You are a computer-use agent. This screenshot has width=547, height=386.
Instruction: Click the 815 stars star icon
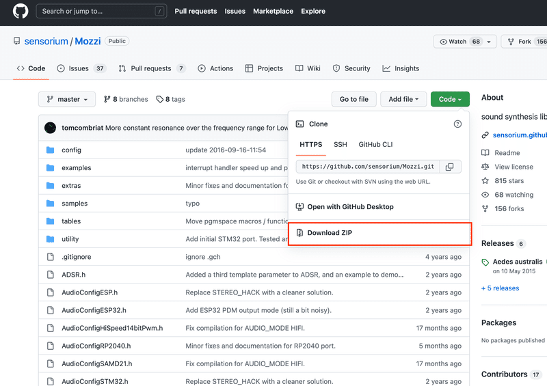(485, 181)
